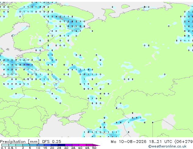Click the legend value '35'

[x=73, y=148]
